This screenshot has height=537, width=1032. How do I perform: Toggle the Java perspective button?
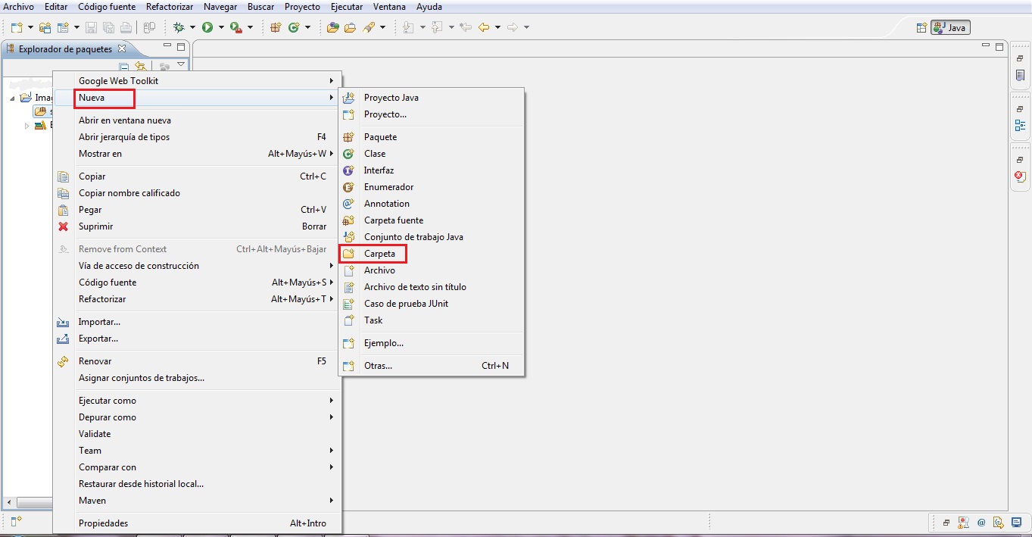[x=950, y=27]
